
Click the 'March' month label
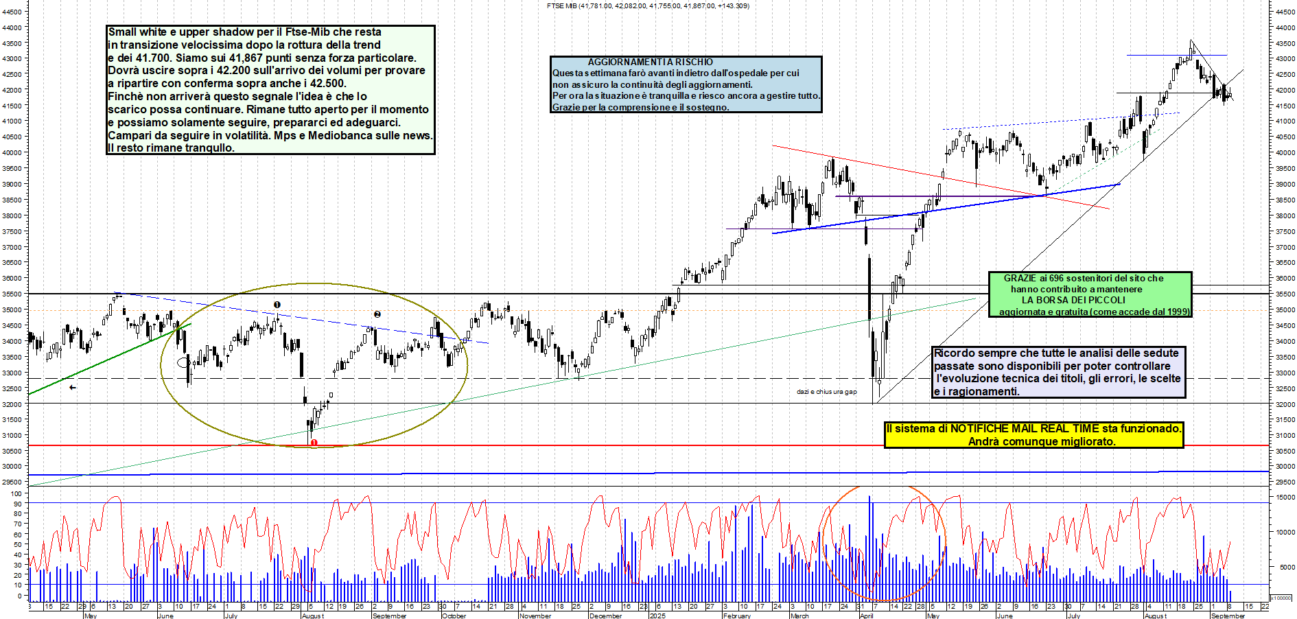[799, 616]
